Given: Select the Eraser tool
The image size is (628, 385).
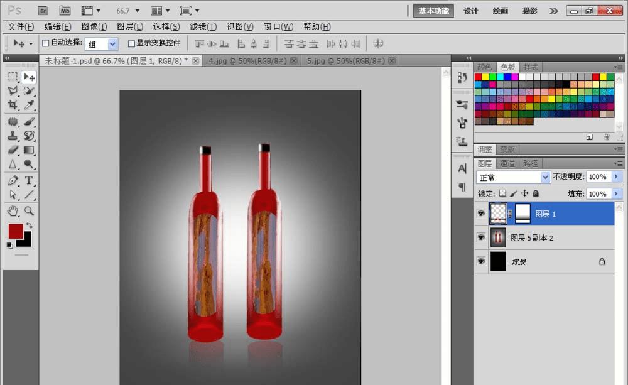Looking at the screenshot, I should pos(13,150).
